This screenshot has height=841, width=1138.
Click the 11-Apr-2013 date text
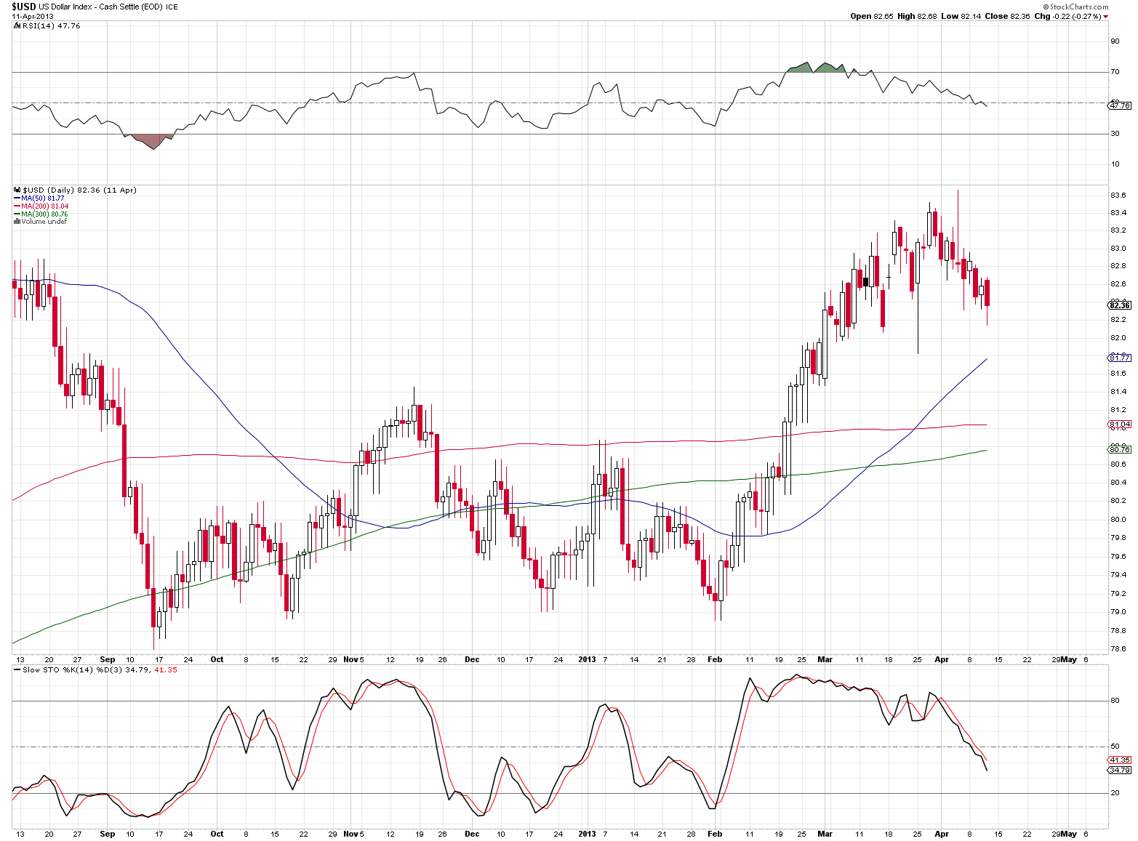(33, 16)
